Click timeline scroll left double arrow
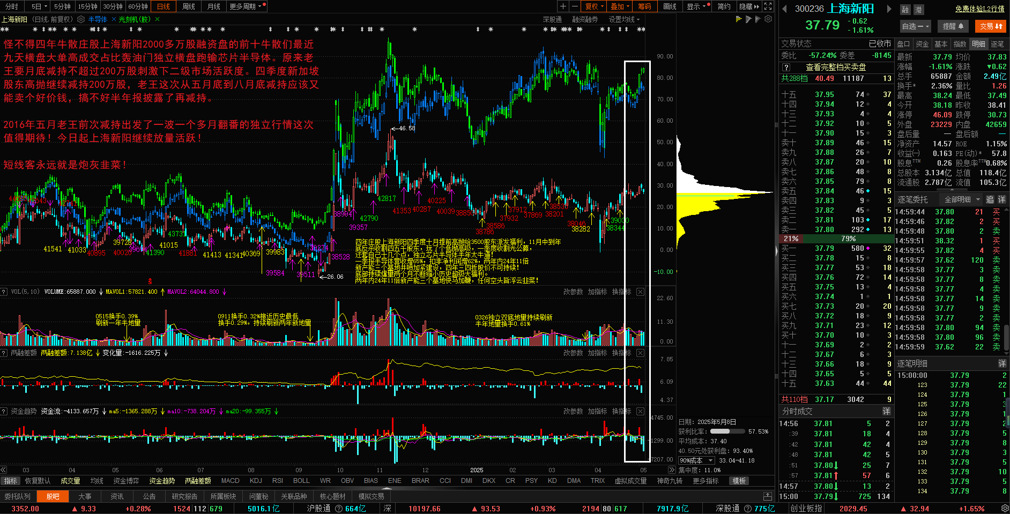 coord(4,470)
